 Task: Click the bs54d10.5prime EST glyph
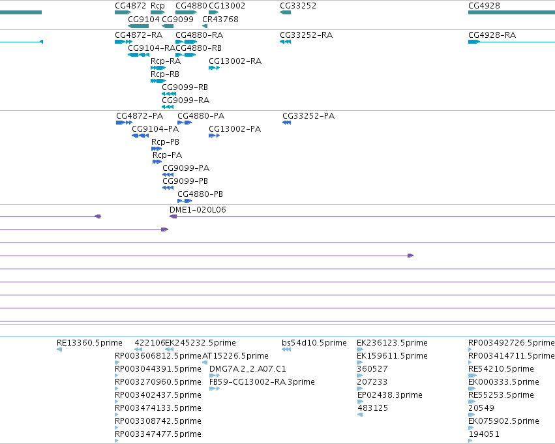(x=286, y=349)
